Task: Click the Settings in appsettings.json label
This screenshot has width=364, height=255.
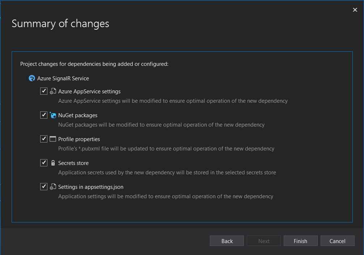Action: tap(91, 187)
